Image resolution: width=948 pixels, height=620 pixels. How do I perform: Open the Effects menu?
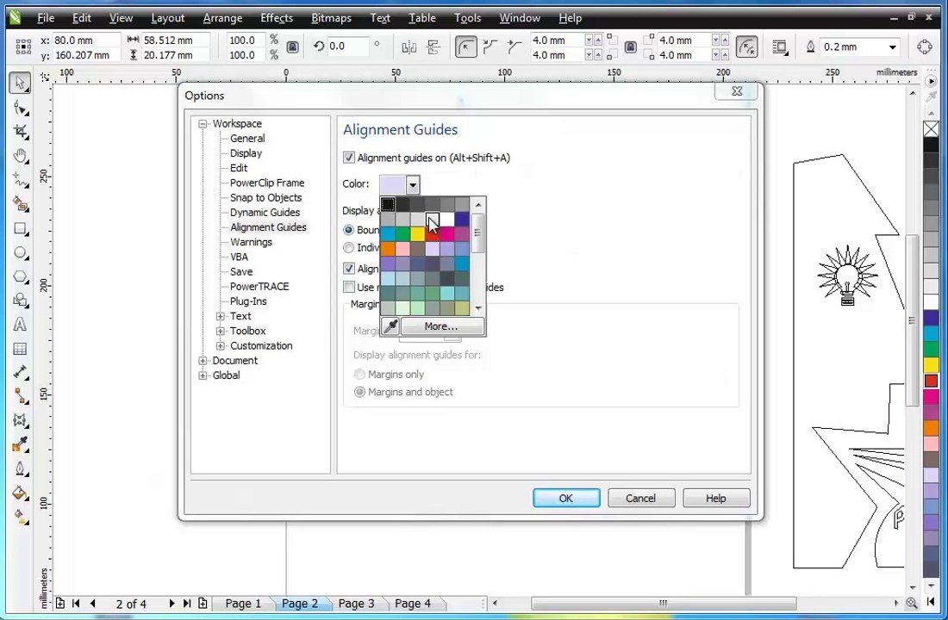coord(277,18)
